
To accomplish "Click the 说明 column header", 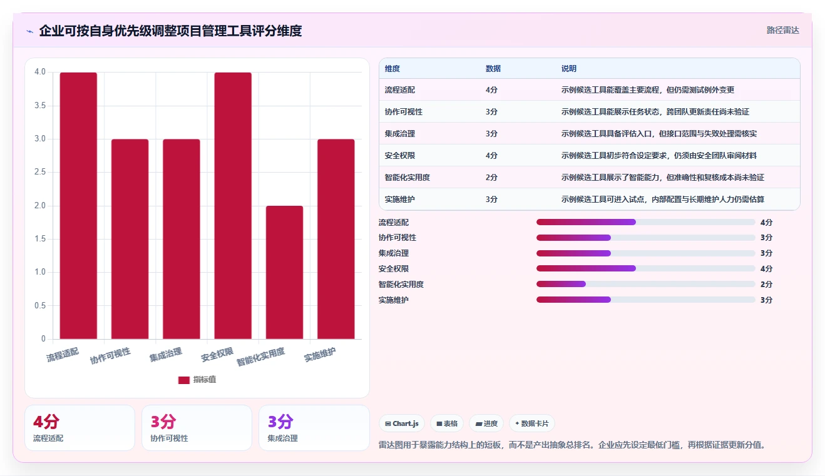I will (x=569, y=69).
